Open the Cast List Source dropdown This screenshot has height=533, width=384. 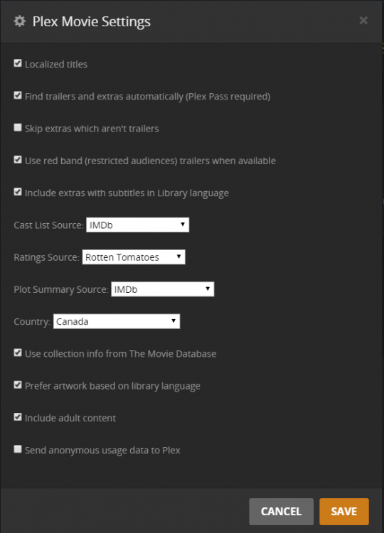[137, 225]
